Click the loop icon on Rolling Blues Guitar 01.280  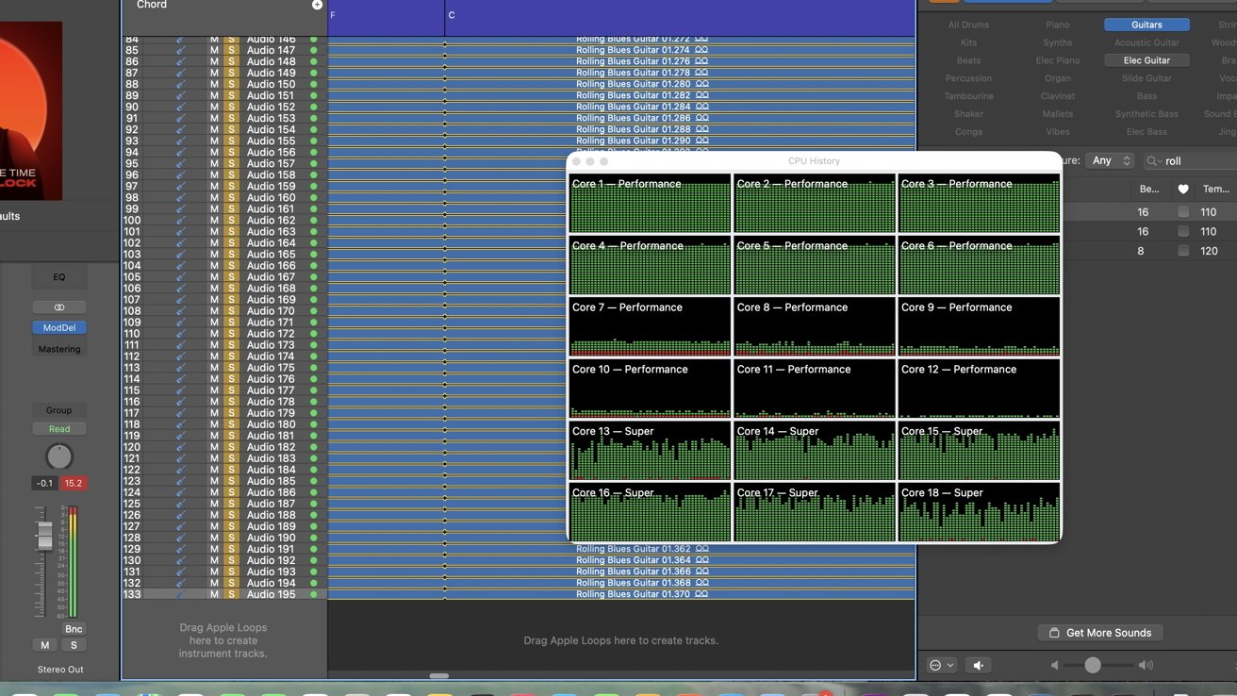(x=701, y=84)
